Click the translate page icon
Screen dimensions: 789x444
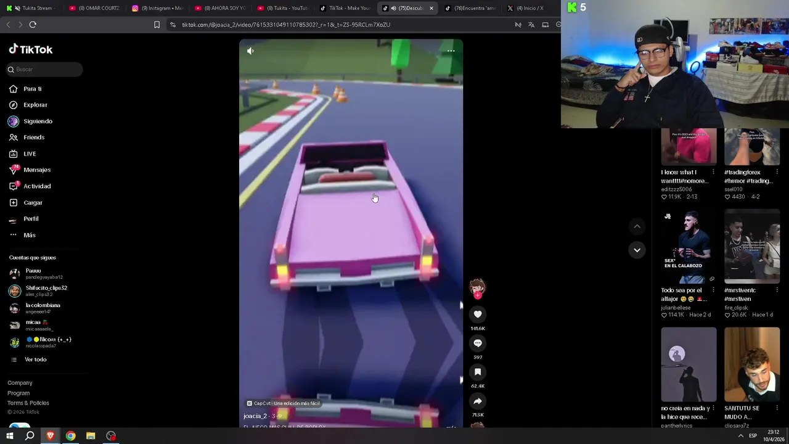point(531,25)
